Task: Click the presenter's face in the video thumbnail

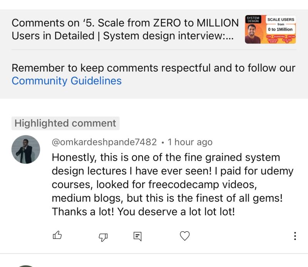Action: [x=252, y=31]
